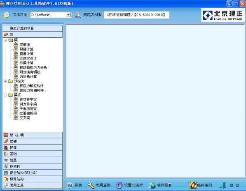This screenshot has width=246, height=191.
Task: Collapse the 梁系 folder tree node
Action: click(x=5, y=95)
